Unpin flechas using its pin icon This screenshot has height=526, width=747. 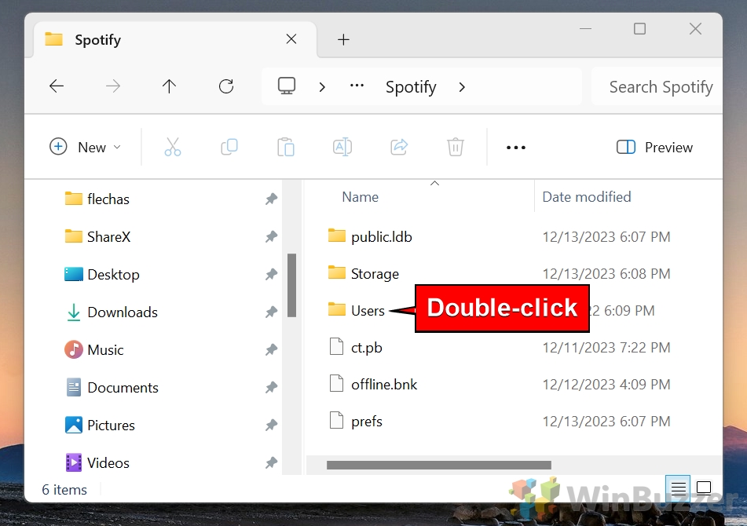point(271,199)
